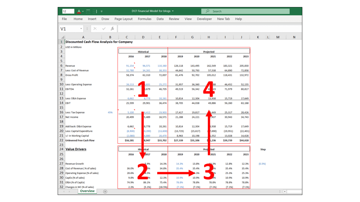Click the 'Less: Capital Expenditure' label

coord(79,131)
